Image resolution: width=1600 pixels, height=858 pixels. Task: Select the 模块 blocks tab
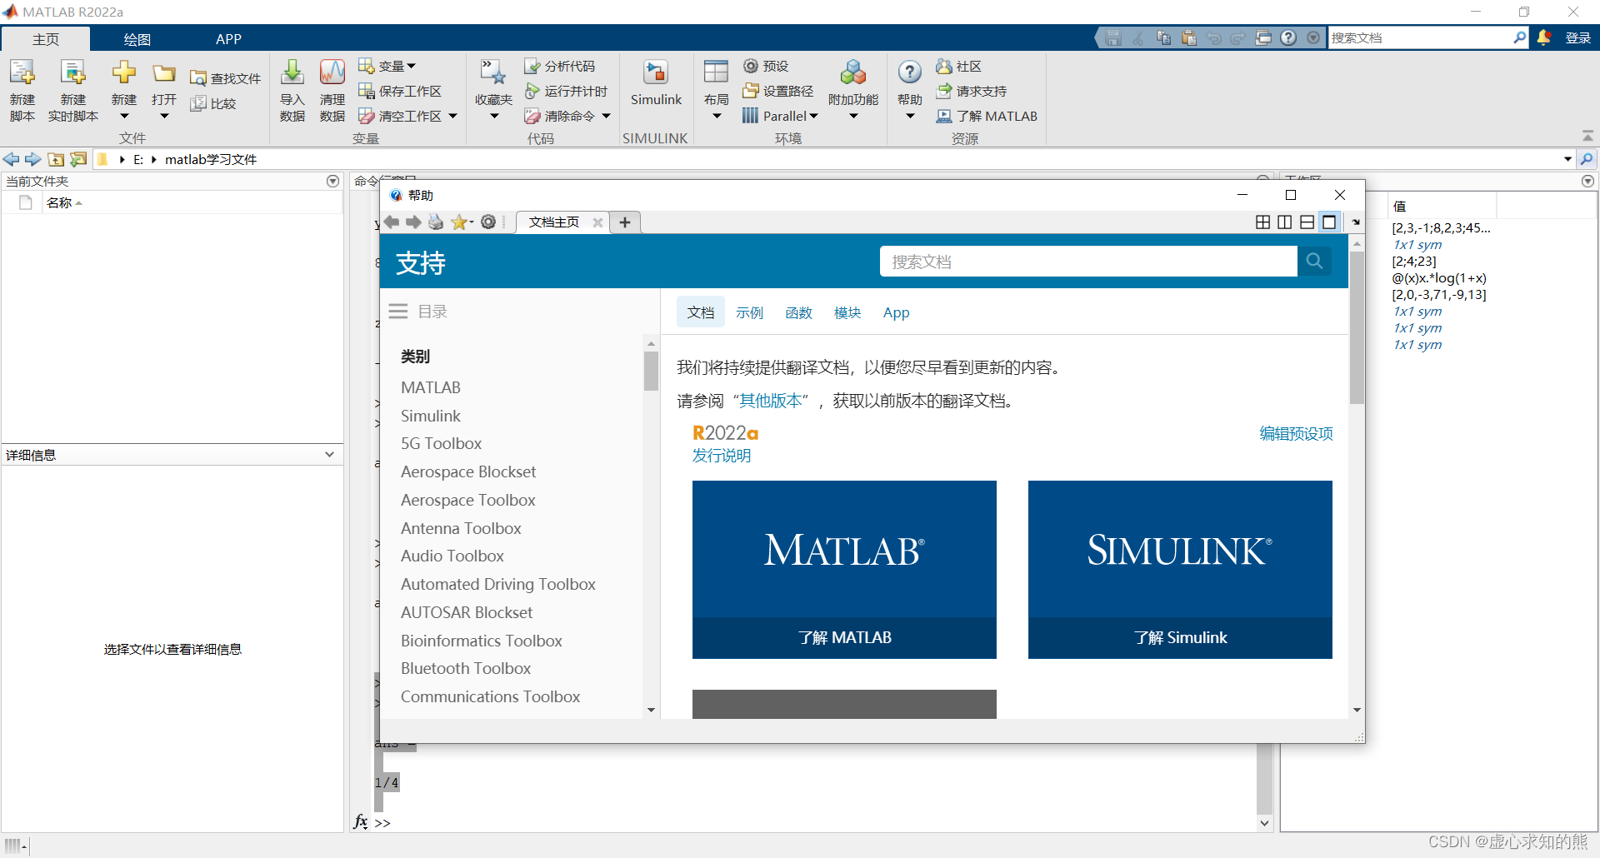click(847, 312)
